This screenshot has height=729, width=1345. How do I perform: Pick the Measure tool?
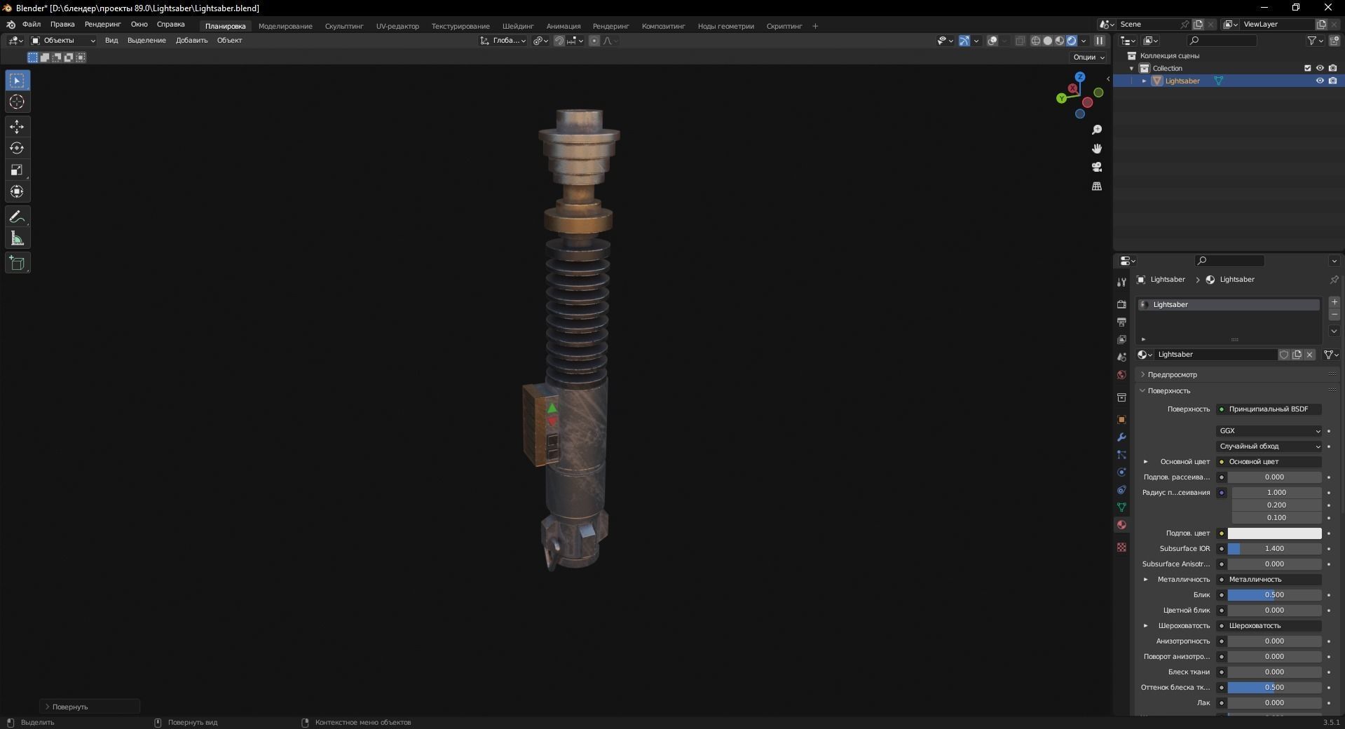[17, 239]
